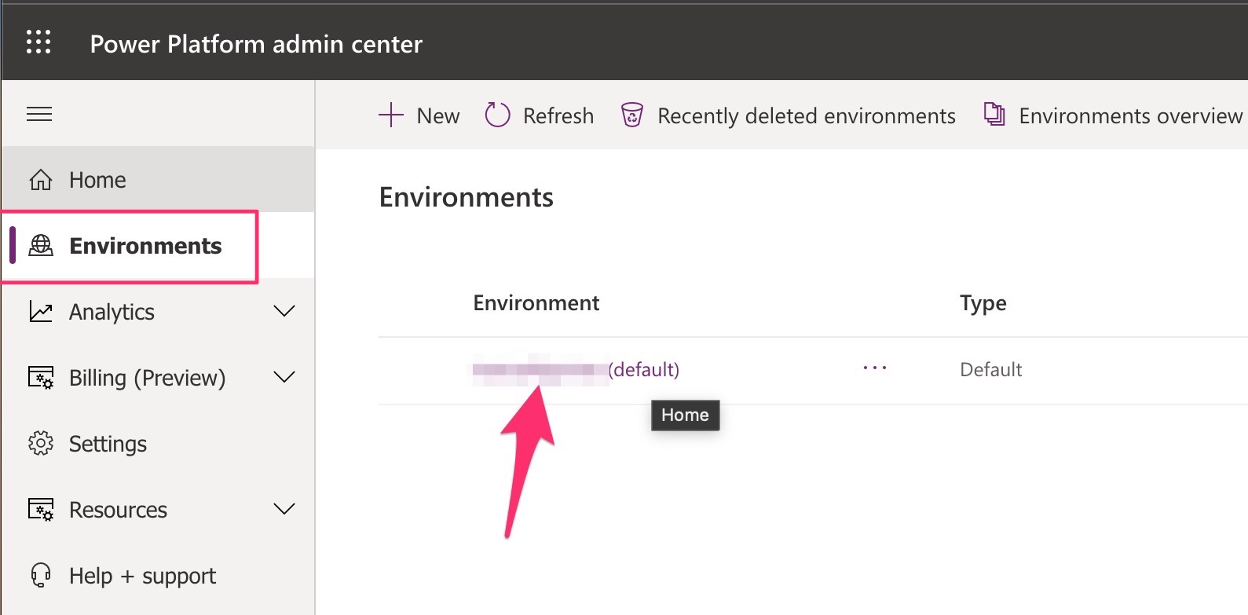Click the Resources icon in sidebar
The image size is (1248, 615).
coord(41,510)
